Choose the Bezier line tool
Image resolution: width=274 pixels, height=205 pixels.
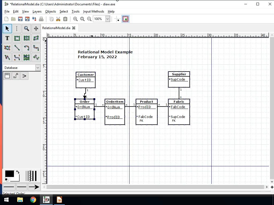click(x=17, y=57)
